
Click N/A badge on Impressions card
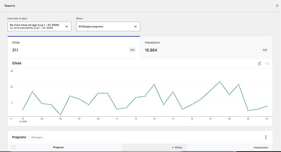pos(265,50)
